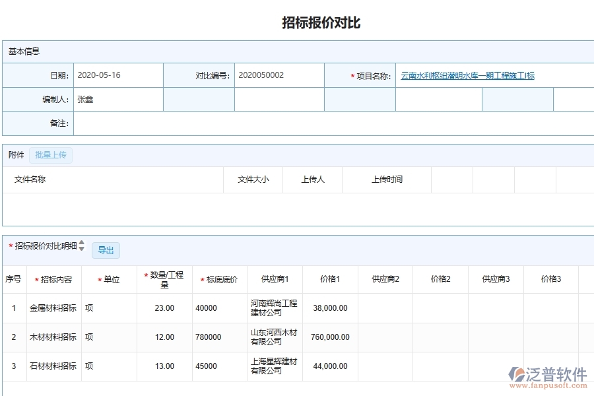Screen dimensions: 594x396
Task: Click the 对比编号 field showing 2020050002
Action: click(x=279, y=75)
